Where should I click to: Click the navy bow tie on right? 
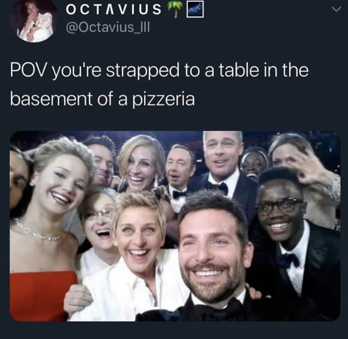(288, 261)
